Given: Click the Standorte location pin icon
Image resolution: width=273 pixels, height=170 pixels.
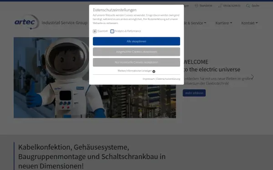Looking at the screenshot, I should click(197, 6).
